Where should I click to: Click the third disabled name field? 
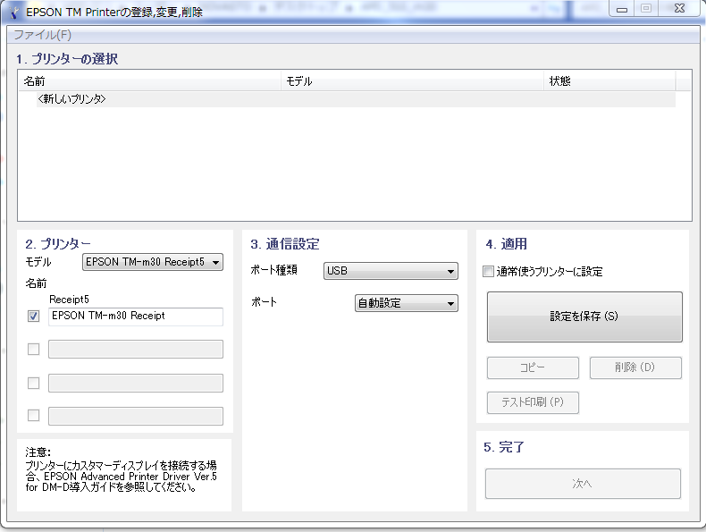click(136, 383)
